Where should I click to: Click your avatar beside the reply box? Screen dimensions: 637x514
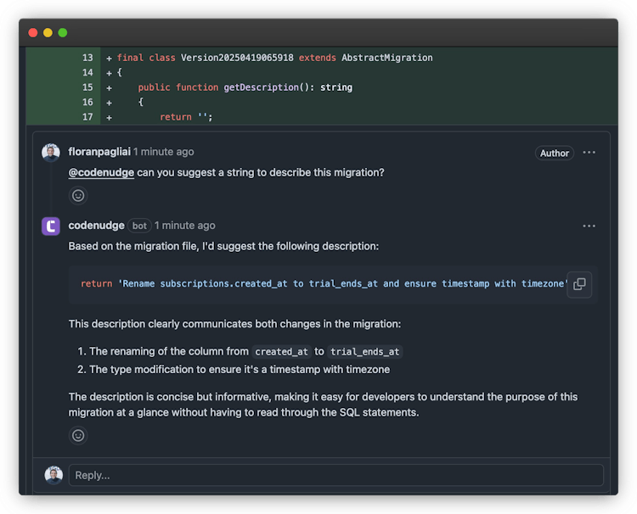54,475
